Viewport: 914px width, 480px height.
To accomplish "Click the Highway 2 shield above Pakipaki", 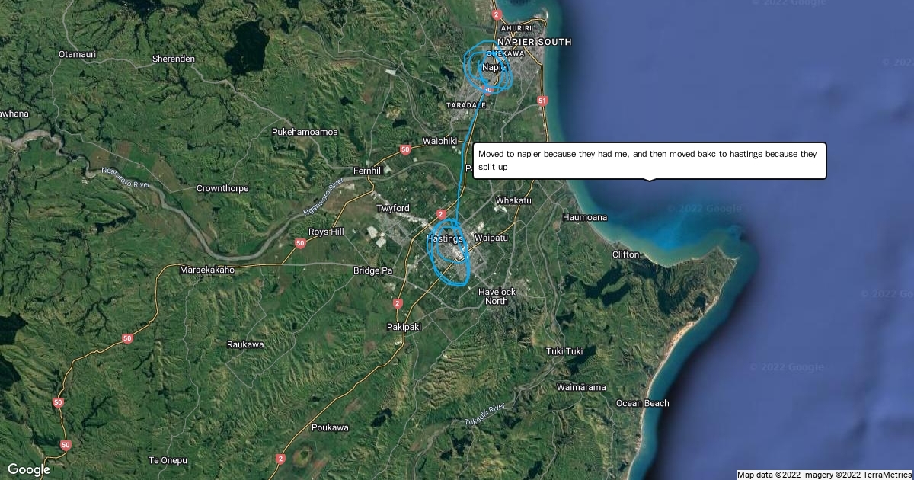I will pos(397,303).
